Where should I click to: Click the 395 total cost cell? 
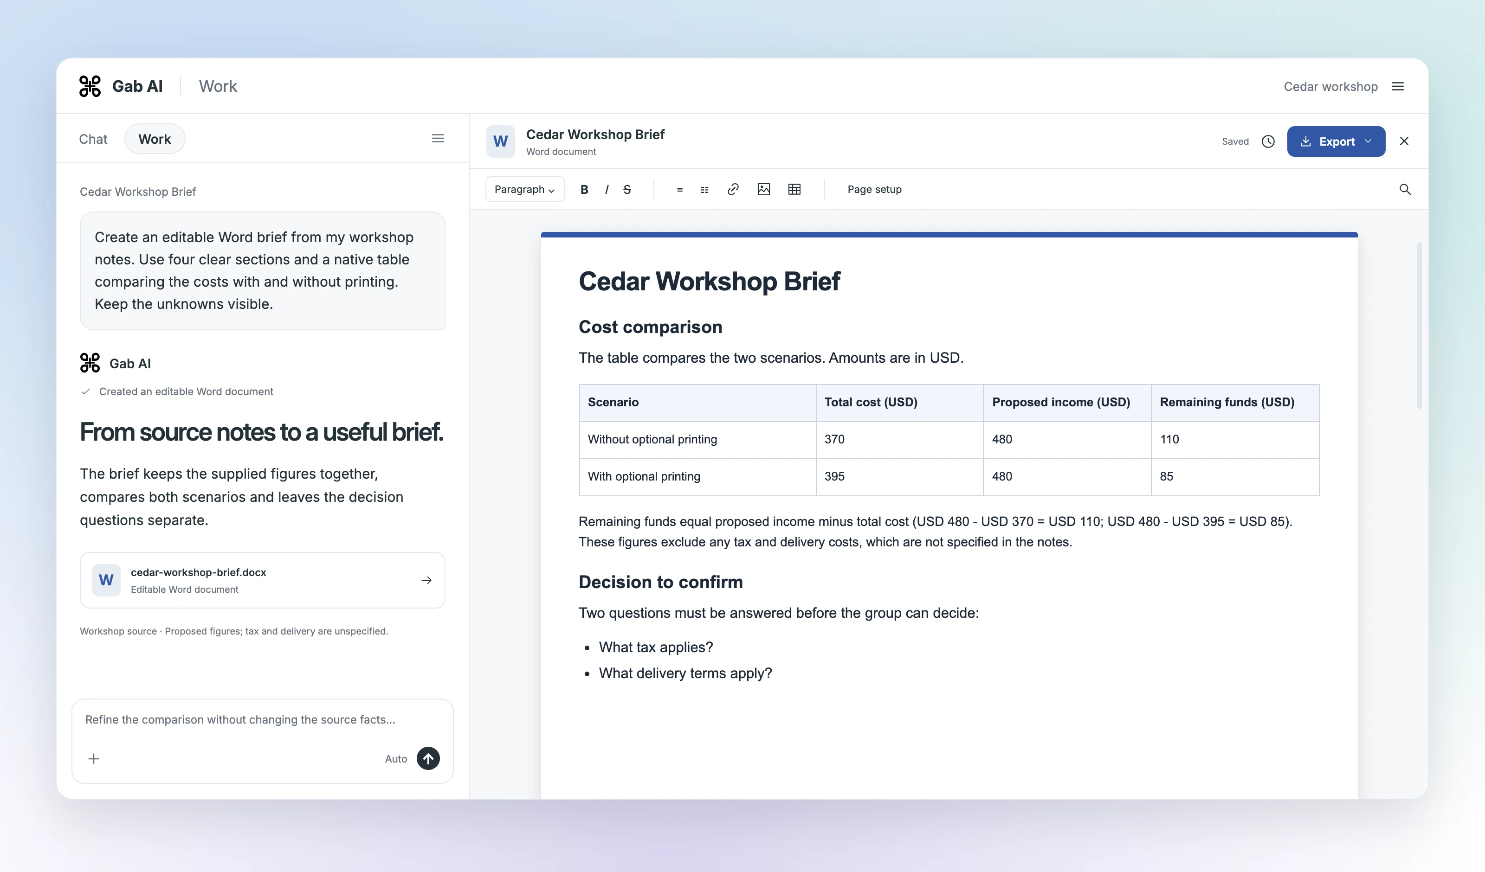[899, 477]
